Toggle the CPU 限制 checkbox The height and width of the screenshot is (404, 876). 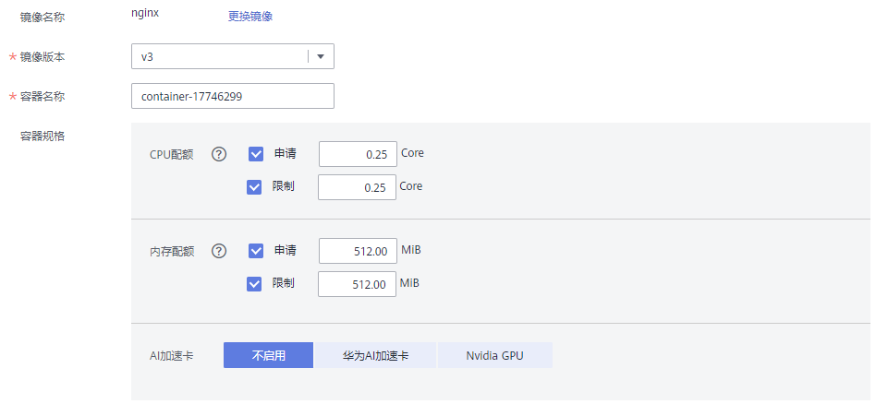click(x=255, y=187)
